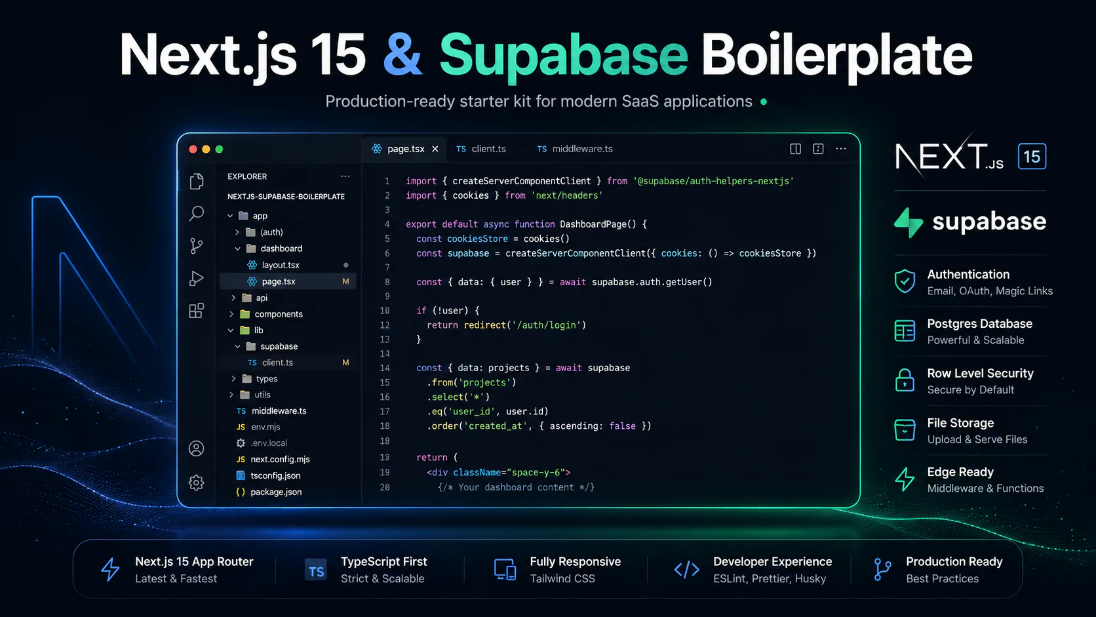Click the redirect('/auth/login') code line

pyautogui.click(x=506, y=325)
